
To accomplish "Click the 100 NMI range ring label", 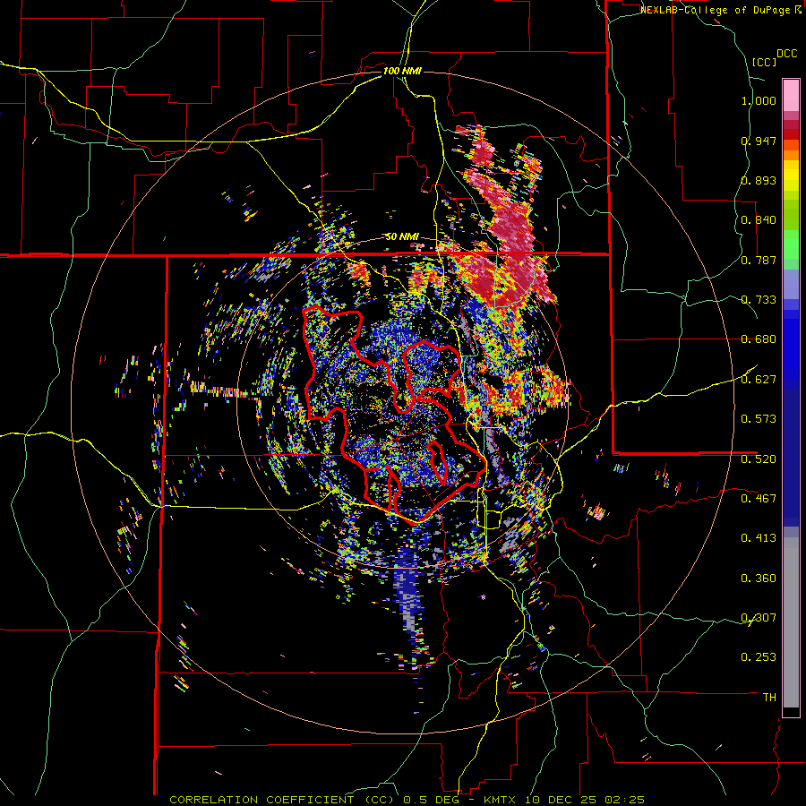I will point(402,71).
